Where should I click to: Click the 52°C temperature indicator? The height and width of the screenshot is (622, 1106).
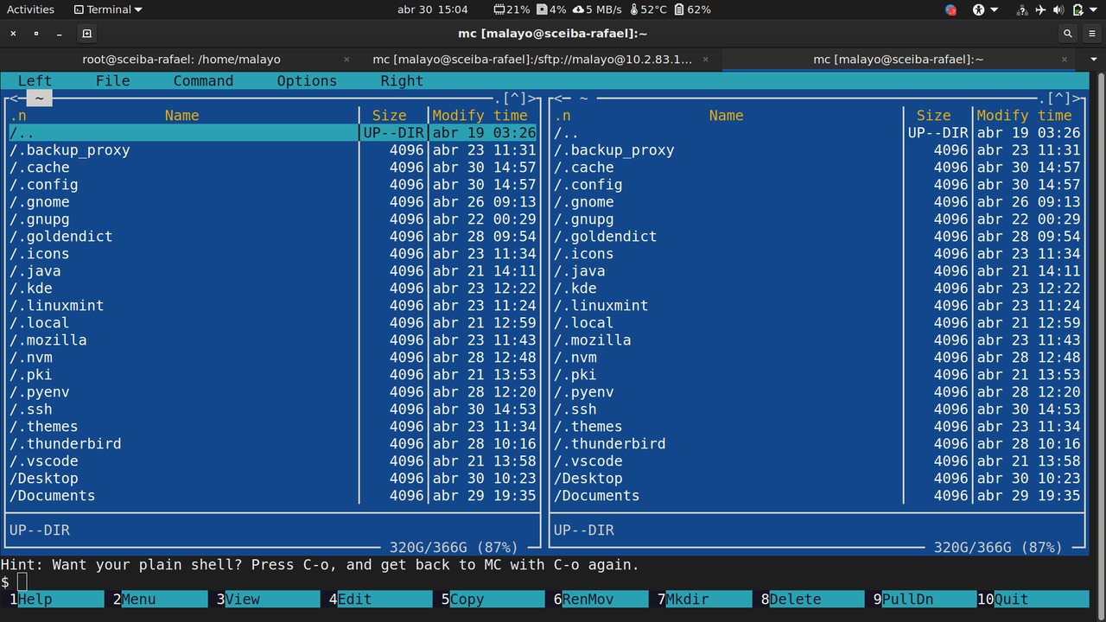pos(649,10)
